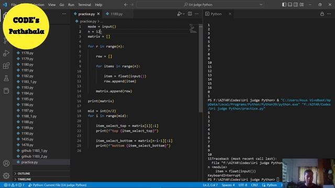This screenshot has width=335, height=188.
Task: Change indentation via Spaces: 4
Action: click(228, 185)
